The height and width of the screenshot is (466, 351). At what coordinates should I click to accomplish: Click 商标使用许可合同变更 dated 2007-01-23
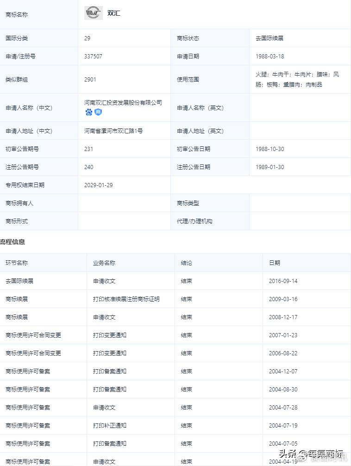(33, 335)
